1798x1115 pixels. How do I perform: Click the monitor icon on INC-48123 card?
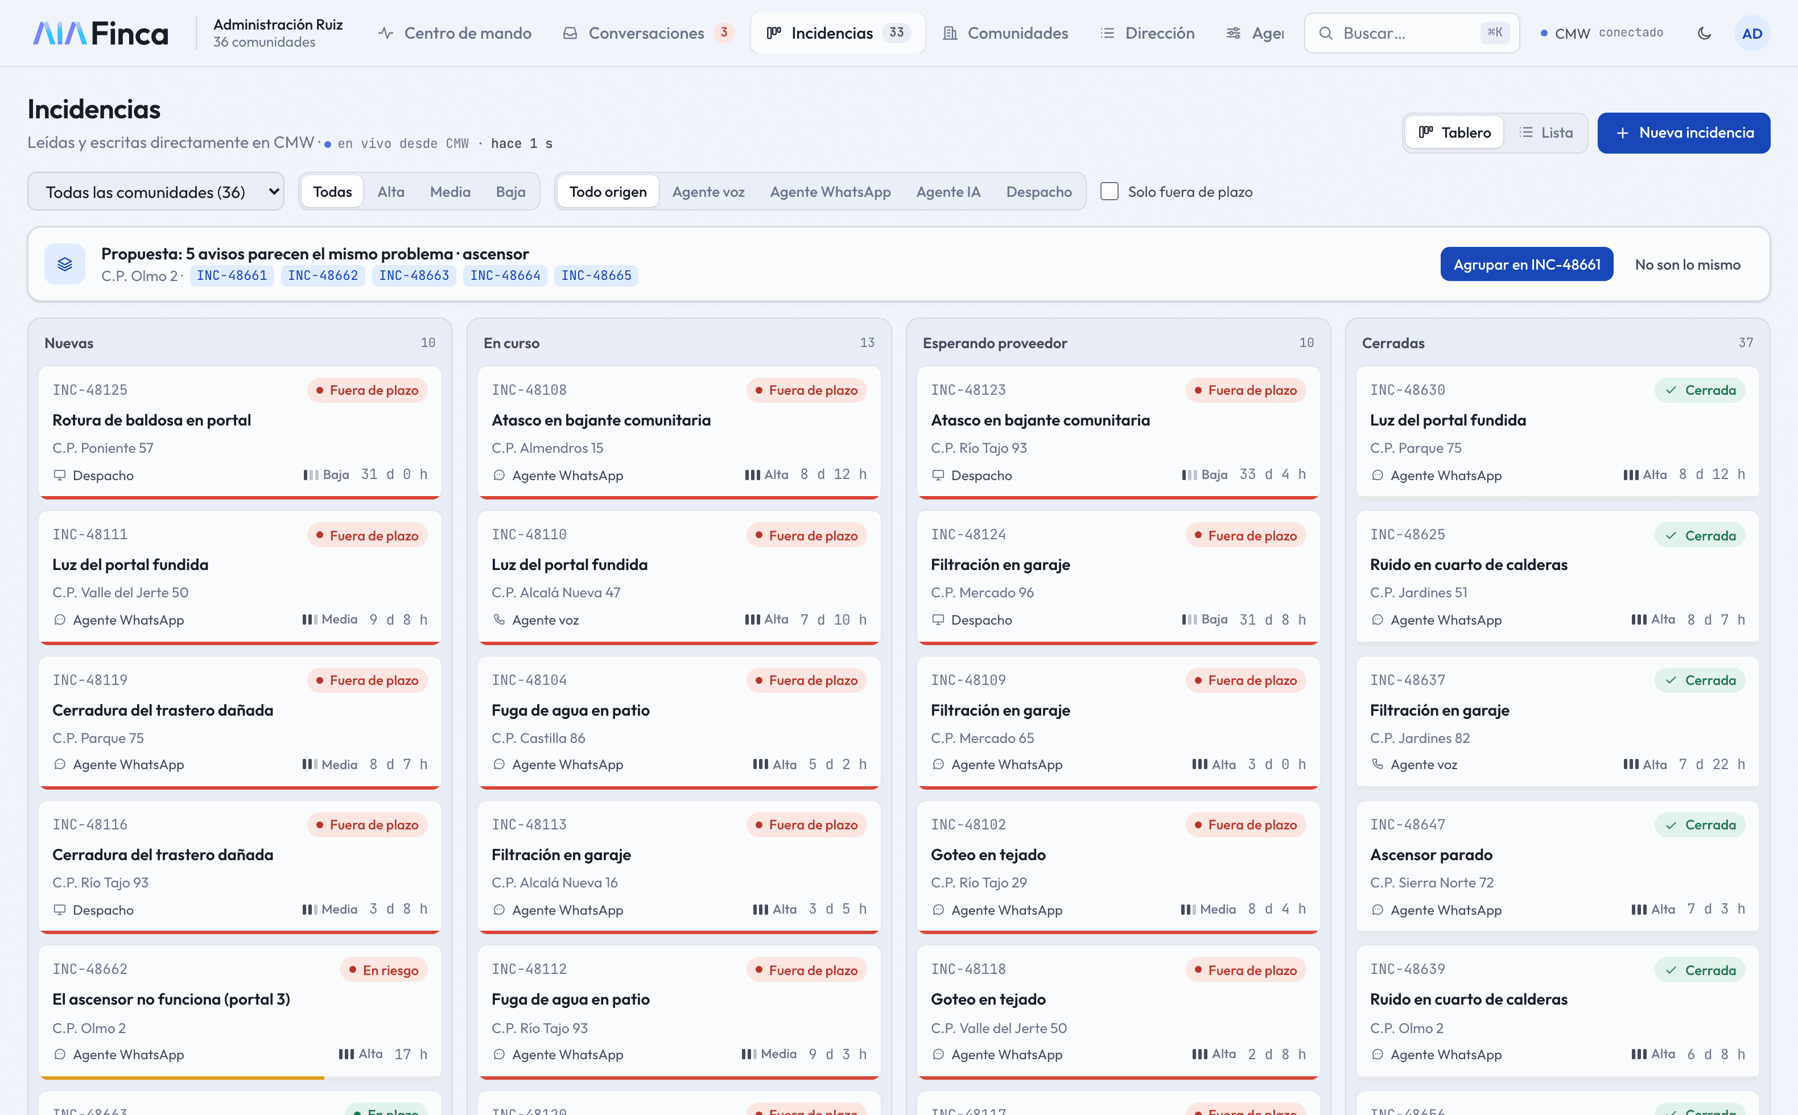[938, 475]
